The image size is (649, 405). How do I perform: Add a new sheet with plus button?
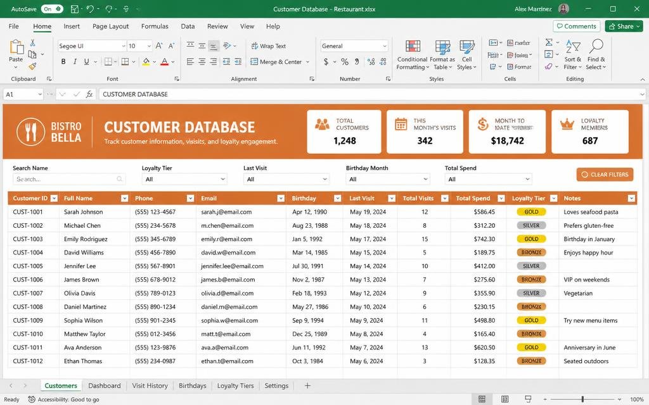tap(307, 385)
